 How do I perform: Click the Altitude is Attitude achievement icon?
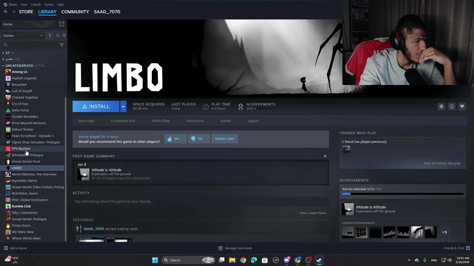point(348,209)
